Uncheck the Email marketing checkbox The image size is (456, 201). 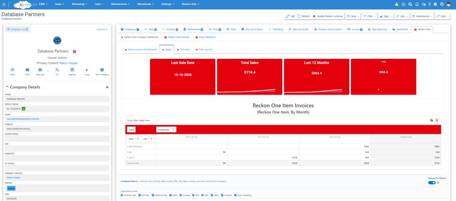(x=236, y=195)
